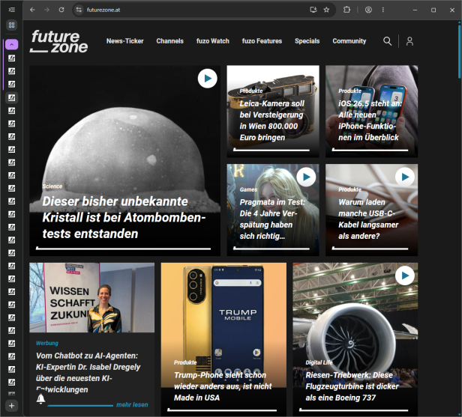Reload the page

61,10
